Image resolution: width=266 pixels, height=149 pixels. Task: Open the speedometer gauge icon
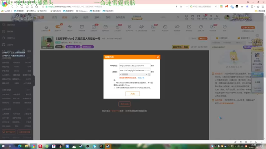pos(165,27)
